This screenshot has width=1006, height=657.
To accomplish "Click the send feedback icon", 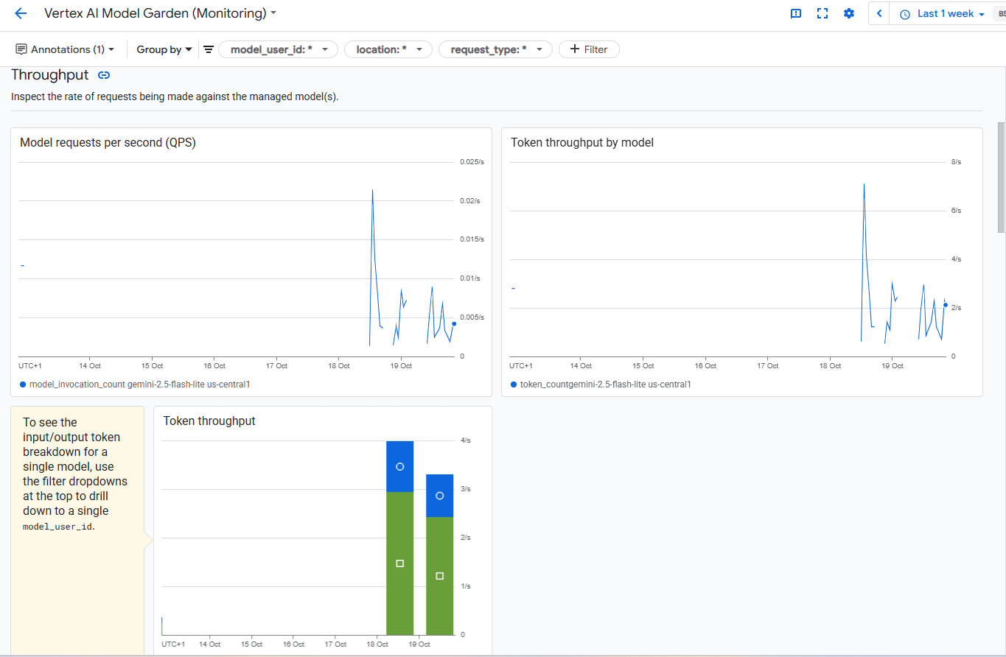I will click(796, 13).
